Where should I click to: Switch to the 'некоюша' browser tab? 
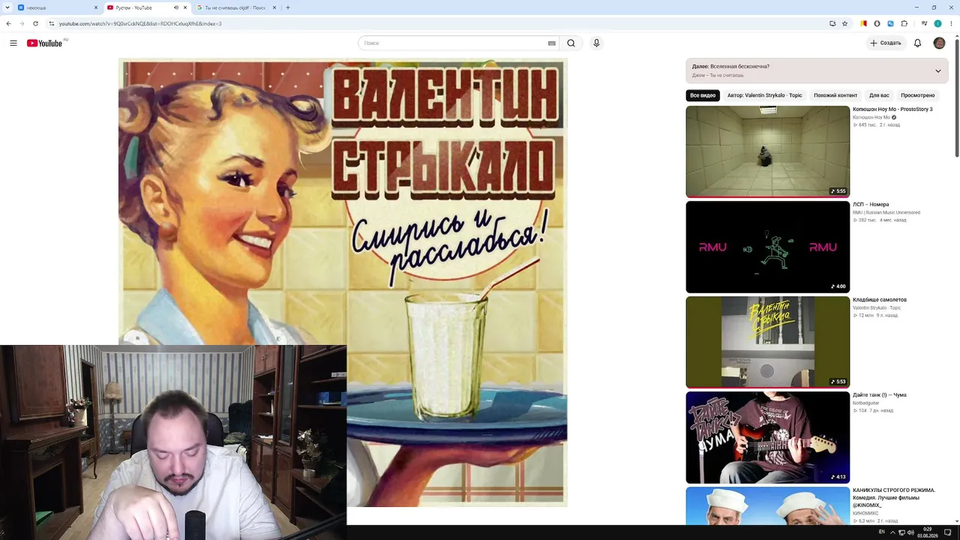(x=58, y=7)
